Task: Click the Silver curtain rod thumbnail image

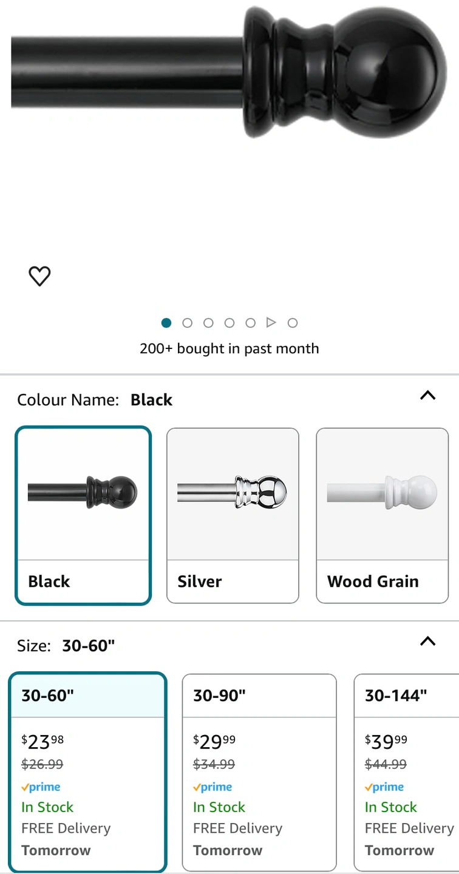Action: pos(233,492)
